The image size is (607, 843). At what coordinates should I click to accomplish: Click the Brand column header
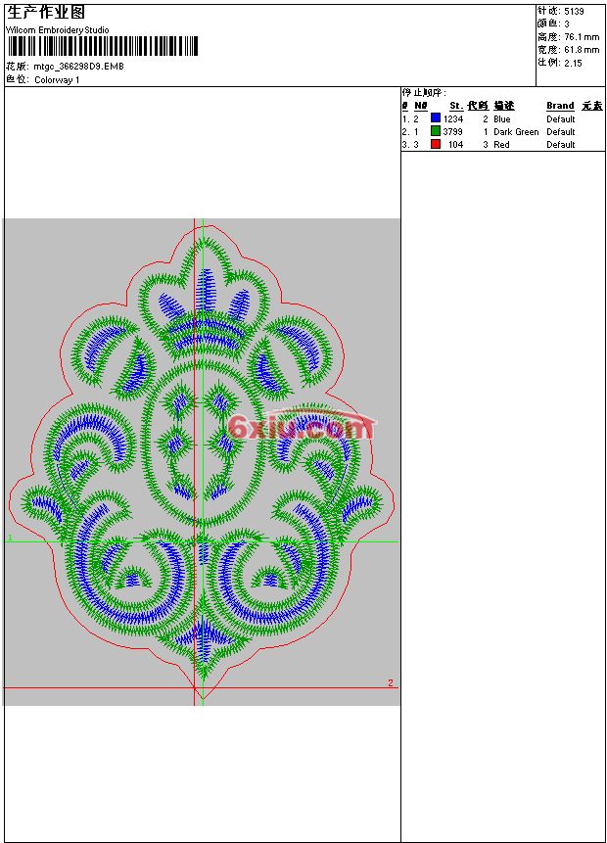560,106
